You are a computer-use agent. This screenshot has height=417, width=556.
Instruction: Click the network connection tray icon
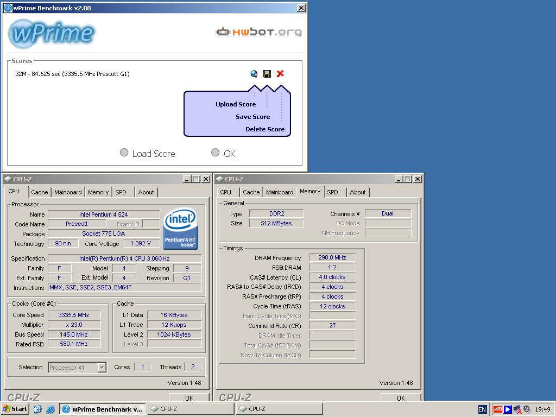(517, 409)
